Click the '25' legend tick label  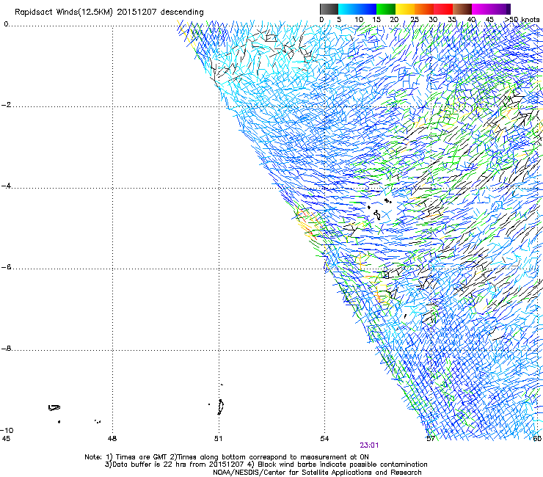(415, 20)
